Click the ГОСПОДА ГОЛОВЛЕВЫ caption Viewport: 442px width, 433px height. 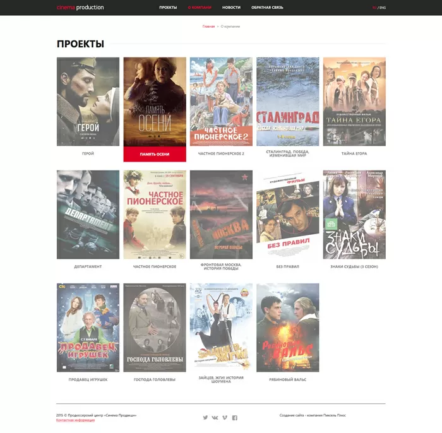(155, 380)
